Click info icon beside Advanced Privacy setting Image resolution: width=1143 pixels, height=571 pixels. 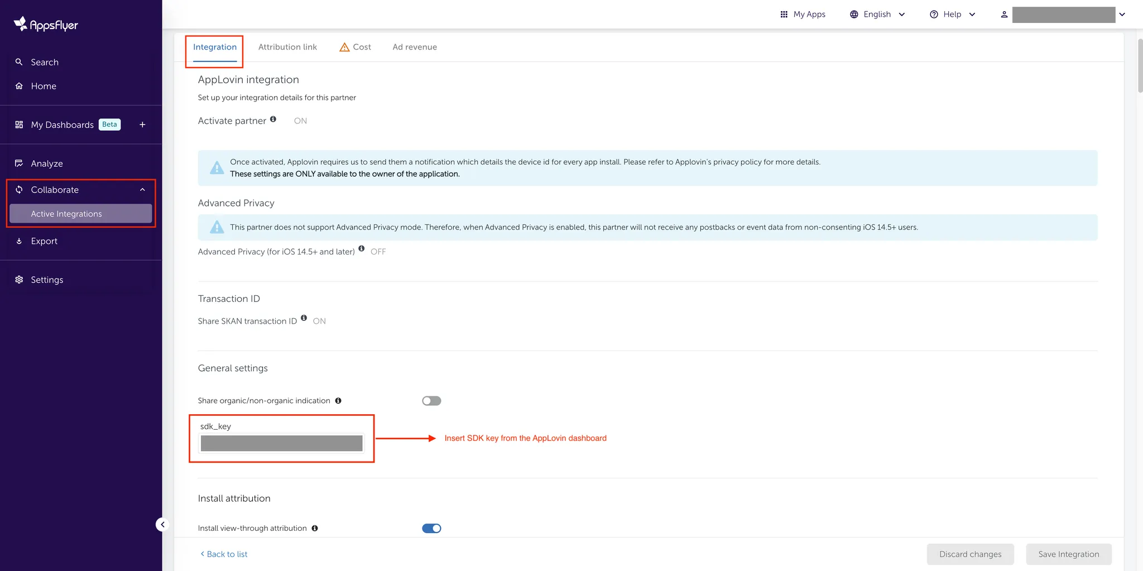(x=362, y=248)
